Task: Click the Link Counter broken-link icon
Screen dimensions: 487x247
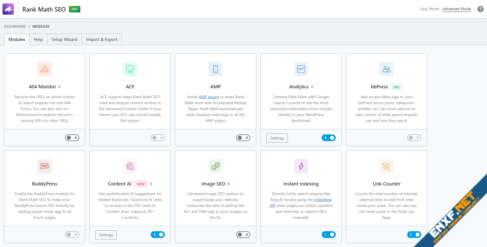Action: point(386,166)
